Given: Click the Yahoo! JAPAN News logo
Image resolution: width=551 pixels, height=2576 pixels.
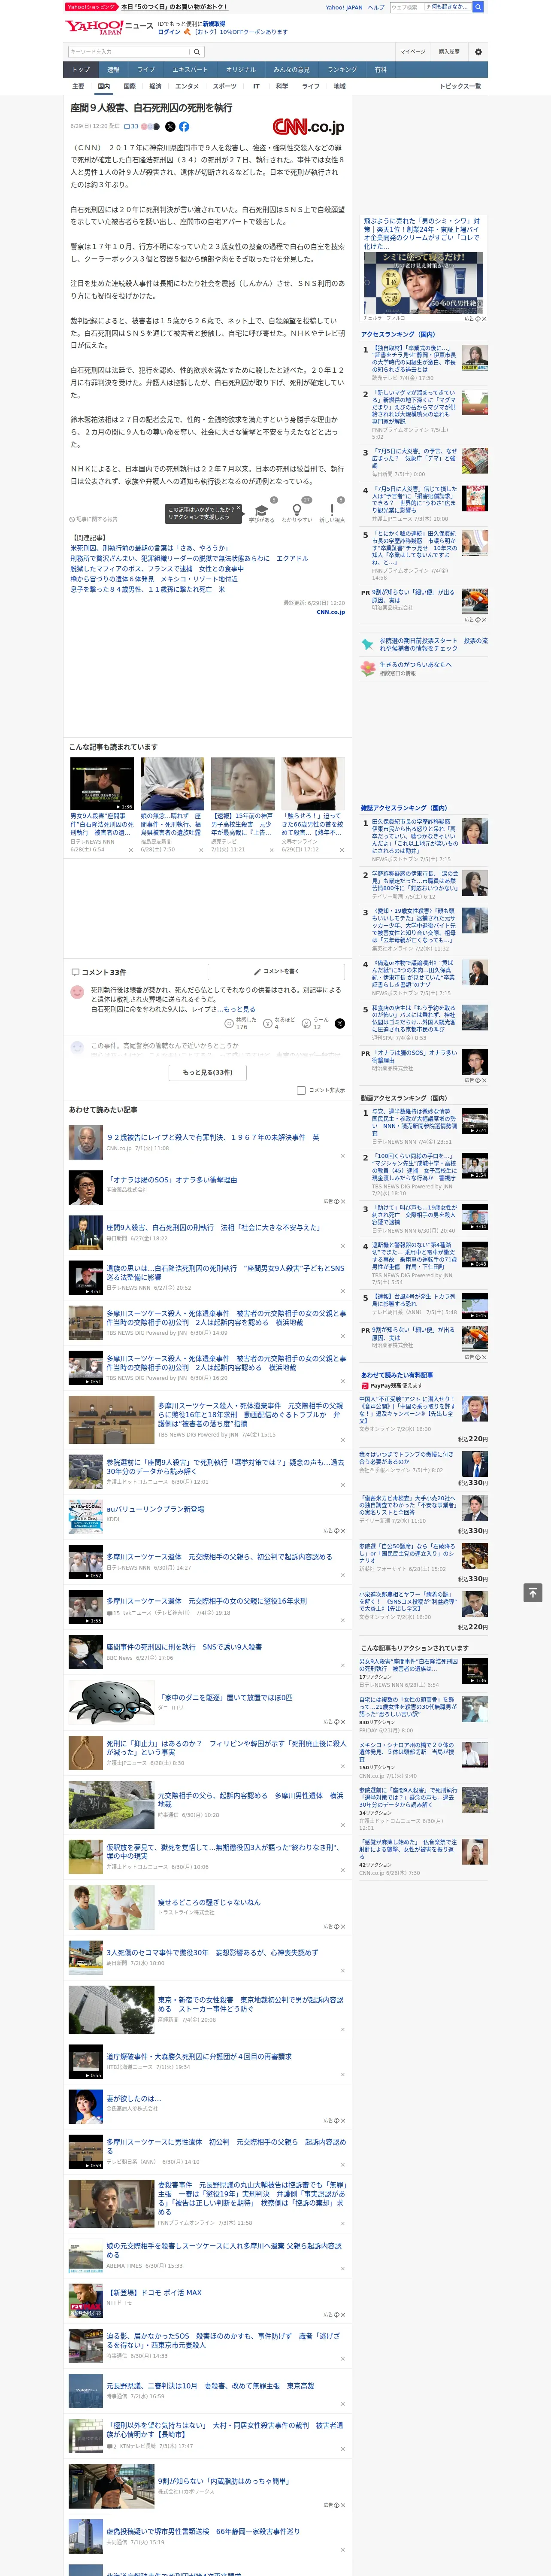Looking at the screenshot, I should point(109,27).
